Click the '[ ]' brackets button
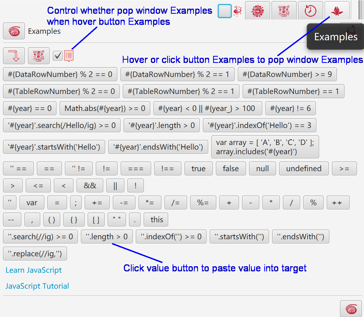364x317 pixels. (x=96, y=220)
